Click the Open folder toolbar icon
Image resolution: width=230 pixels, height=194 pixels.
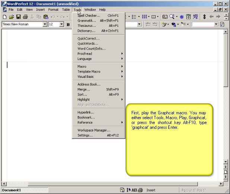[x=12, y=17]
